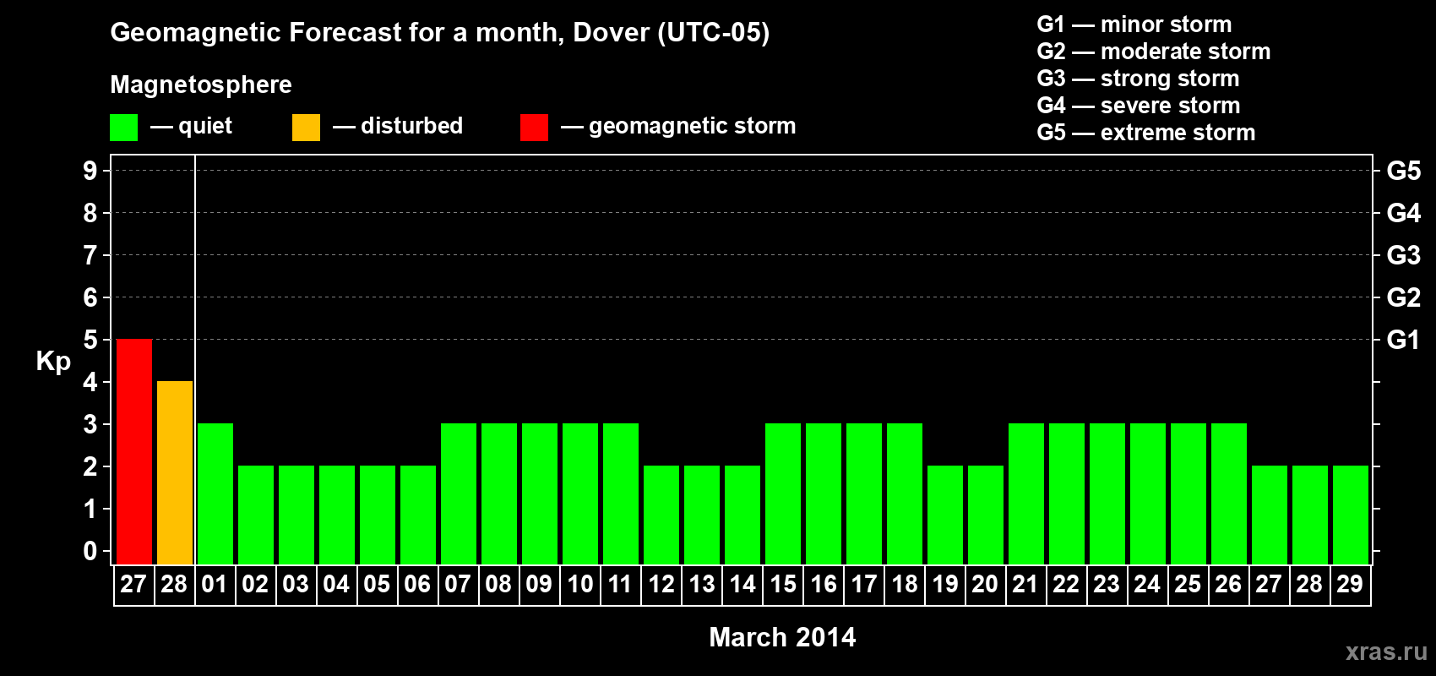Click the date label 16
Screen dimensions: 1436x676
(824, 585)
